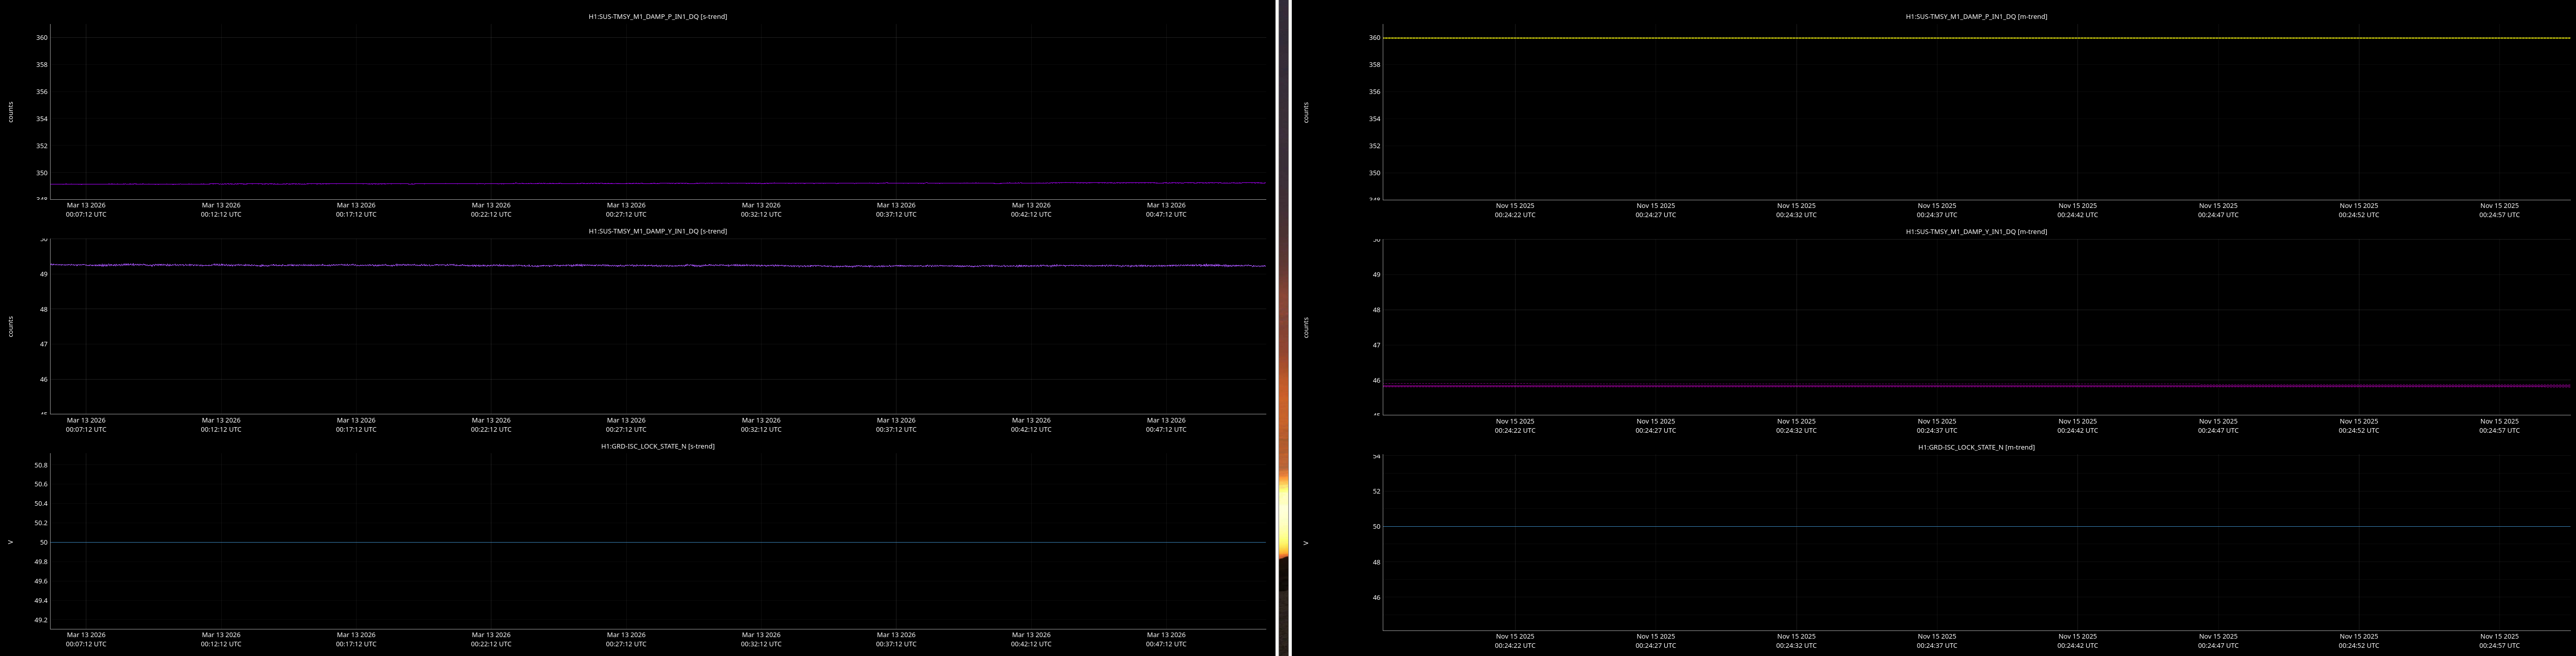Click the vertical divider between the two plot windows
Image resolution: width=2576 pixels, height=656 pixels.
[1283, 328]
